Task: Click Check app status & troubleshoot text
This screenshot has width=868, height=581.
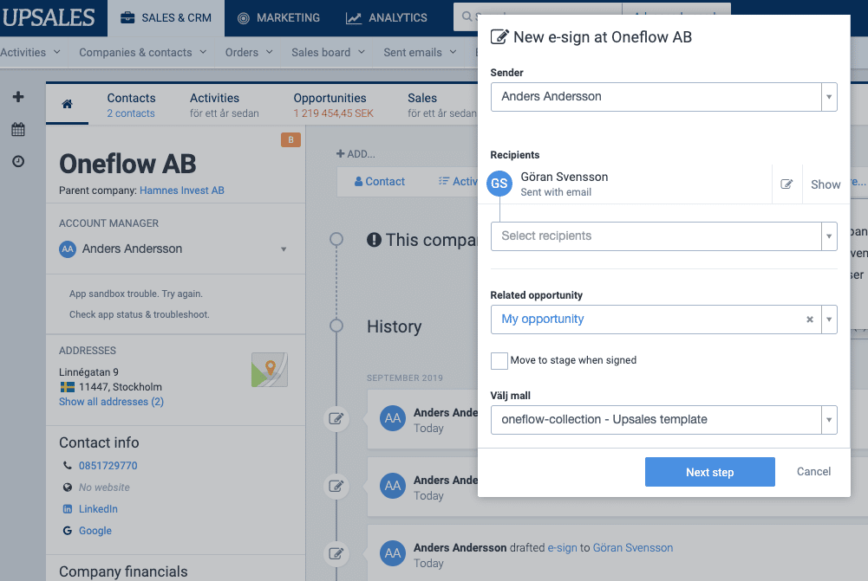Action: pyautogui.click(x=139, y=314)
